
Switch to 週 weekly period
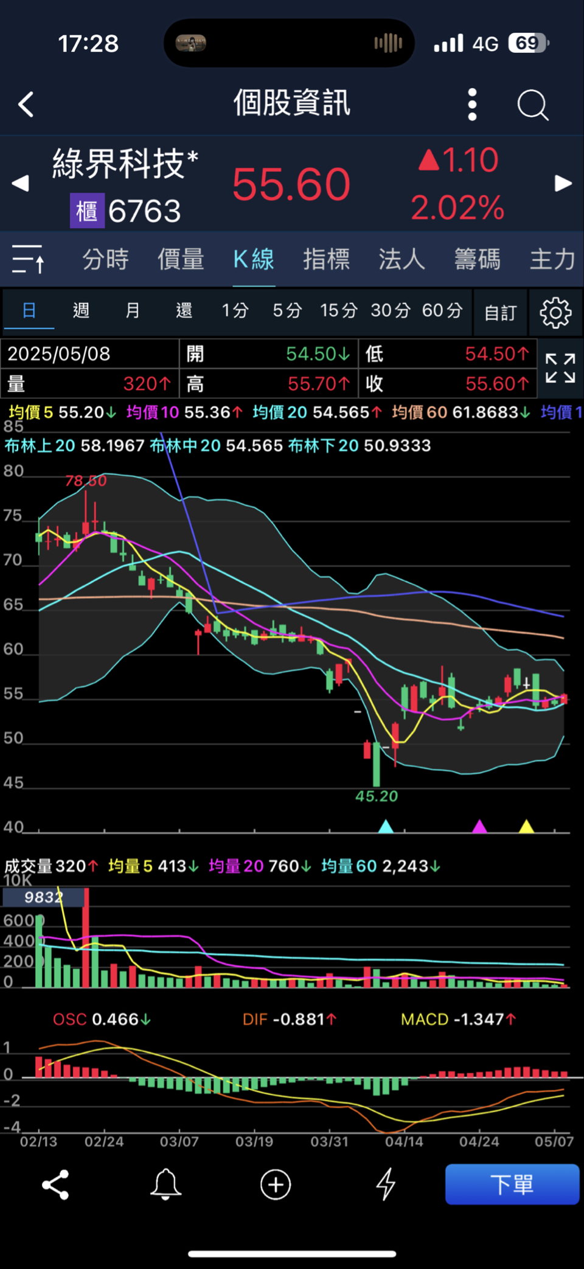pyautogui.click(x=81, y=311)
